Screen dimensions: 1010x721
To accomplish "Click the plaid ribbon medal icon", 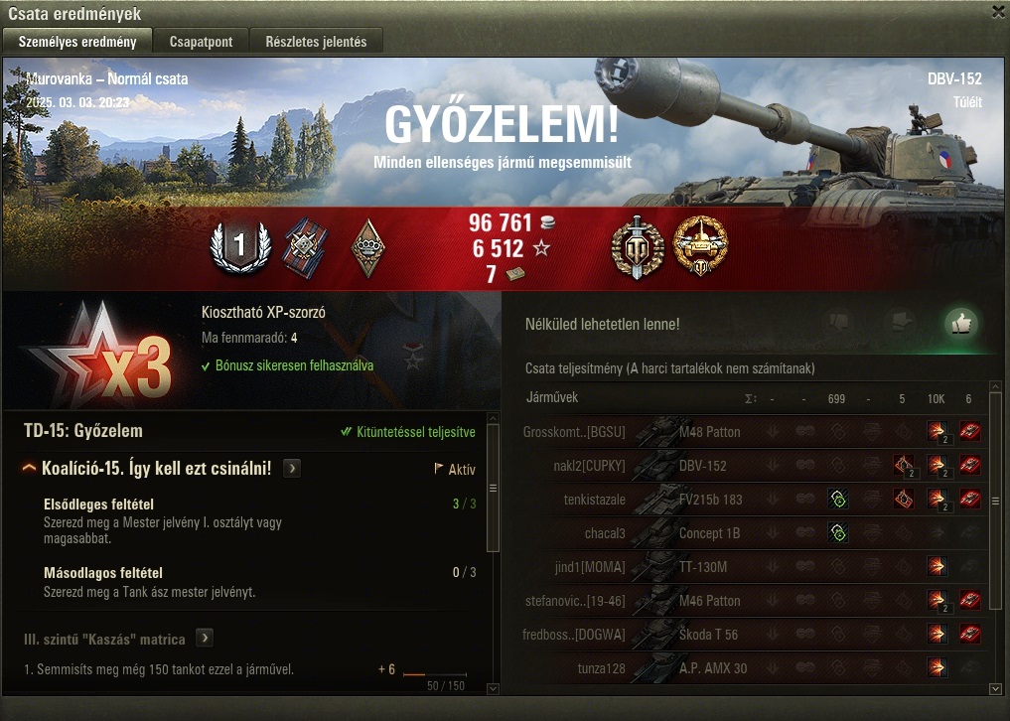I will tap(305, 248).
